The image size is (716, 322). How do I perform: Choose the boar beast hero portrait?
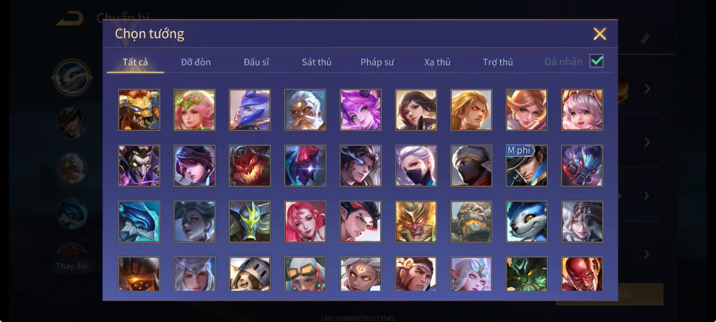pos(139,110)
